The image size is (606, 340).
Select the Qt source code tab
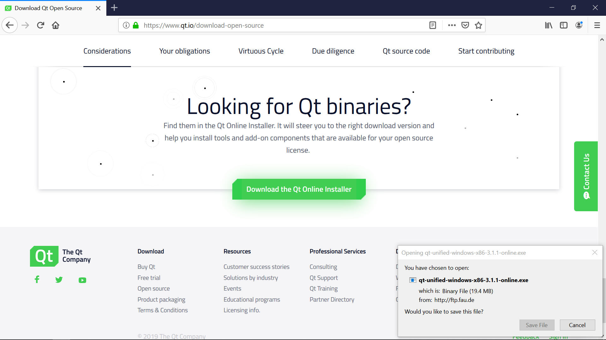[406, 51]
